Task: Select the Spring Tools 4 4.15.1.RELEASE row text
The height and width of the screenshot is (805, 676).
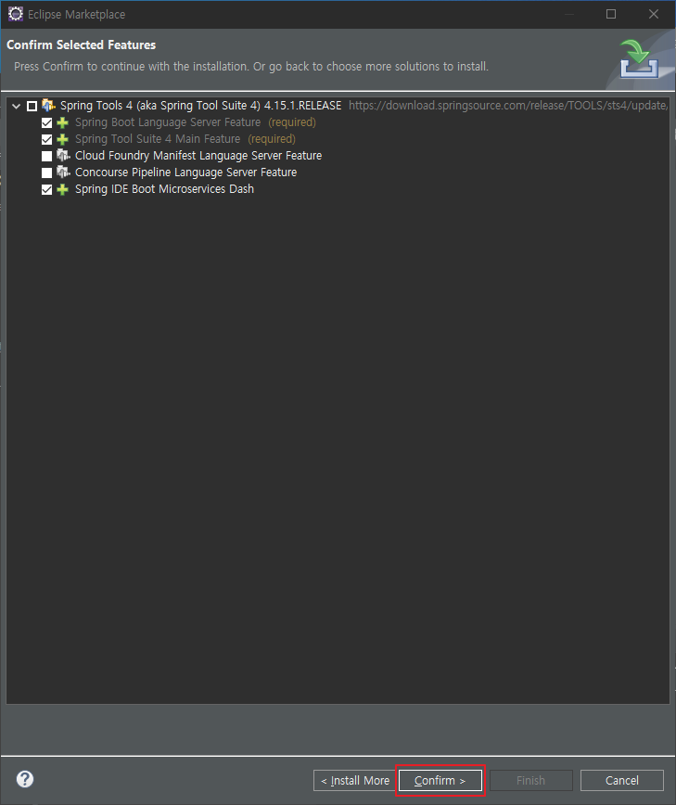Action: (x=200, y=105)
